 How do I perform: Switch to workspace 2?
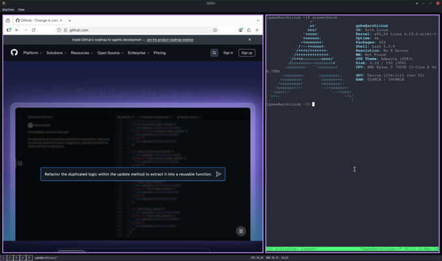tap(10, 258)
